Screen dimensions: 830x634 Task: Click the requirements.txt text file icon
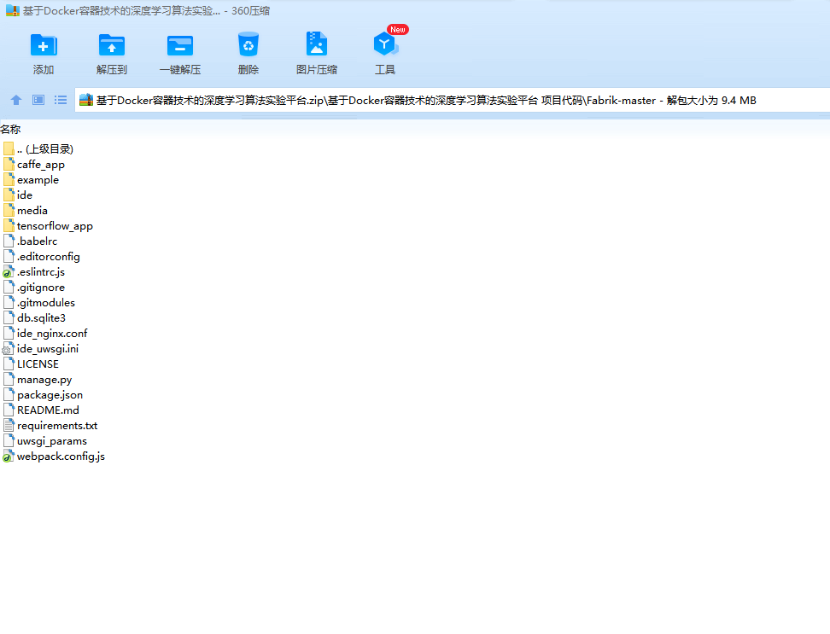tap(9, 425)
